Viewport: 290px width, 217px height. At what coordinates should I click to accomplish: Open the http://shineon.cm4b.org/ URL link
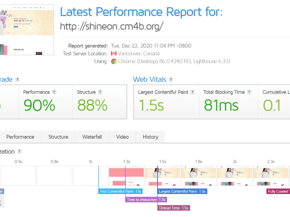point(112,26)
